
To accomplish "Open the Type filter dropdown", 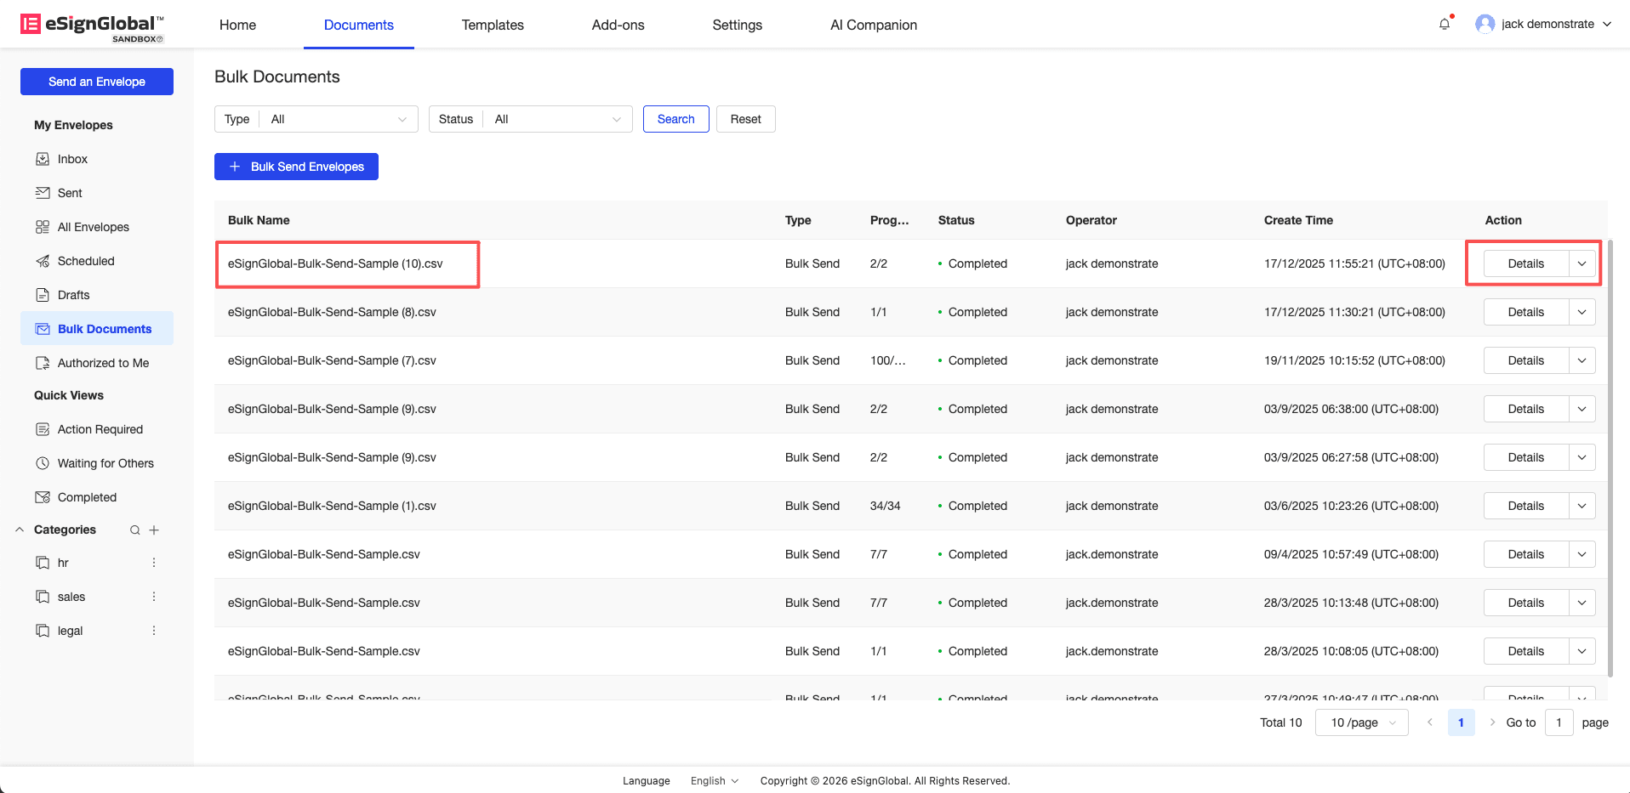I will tap(337, 119).
